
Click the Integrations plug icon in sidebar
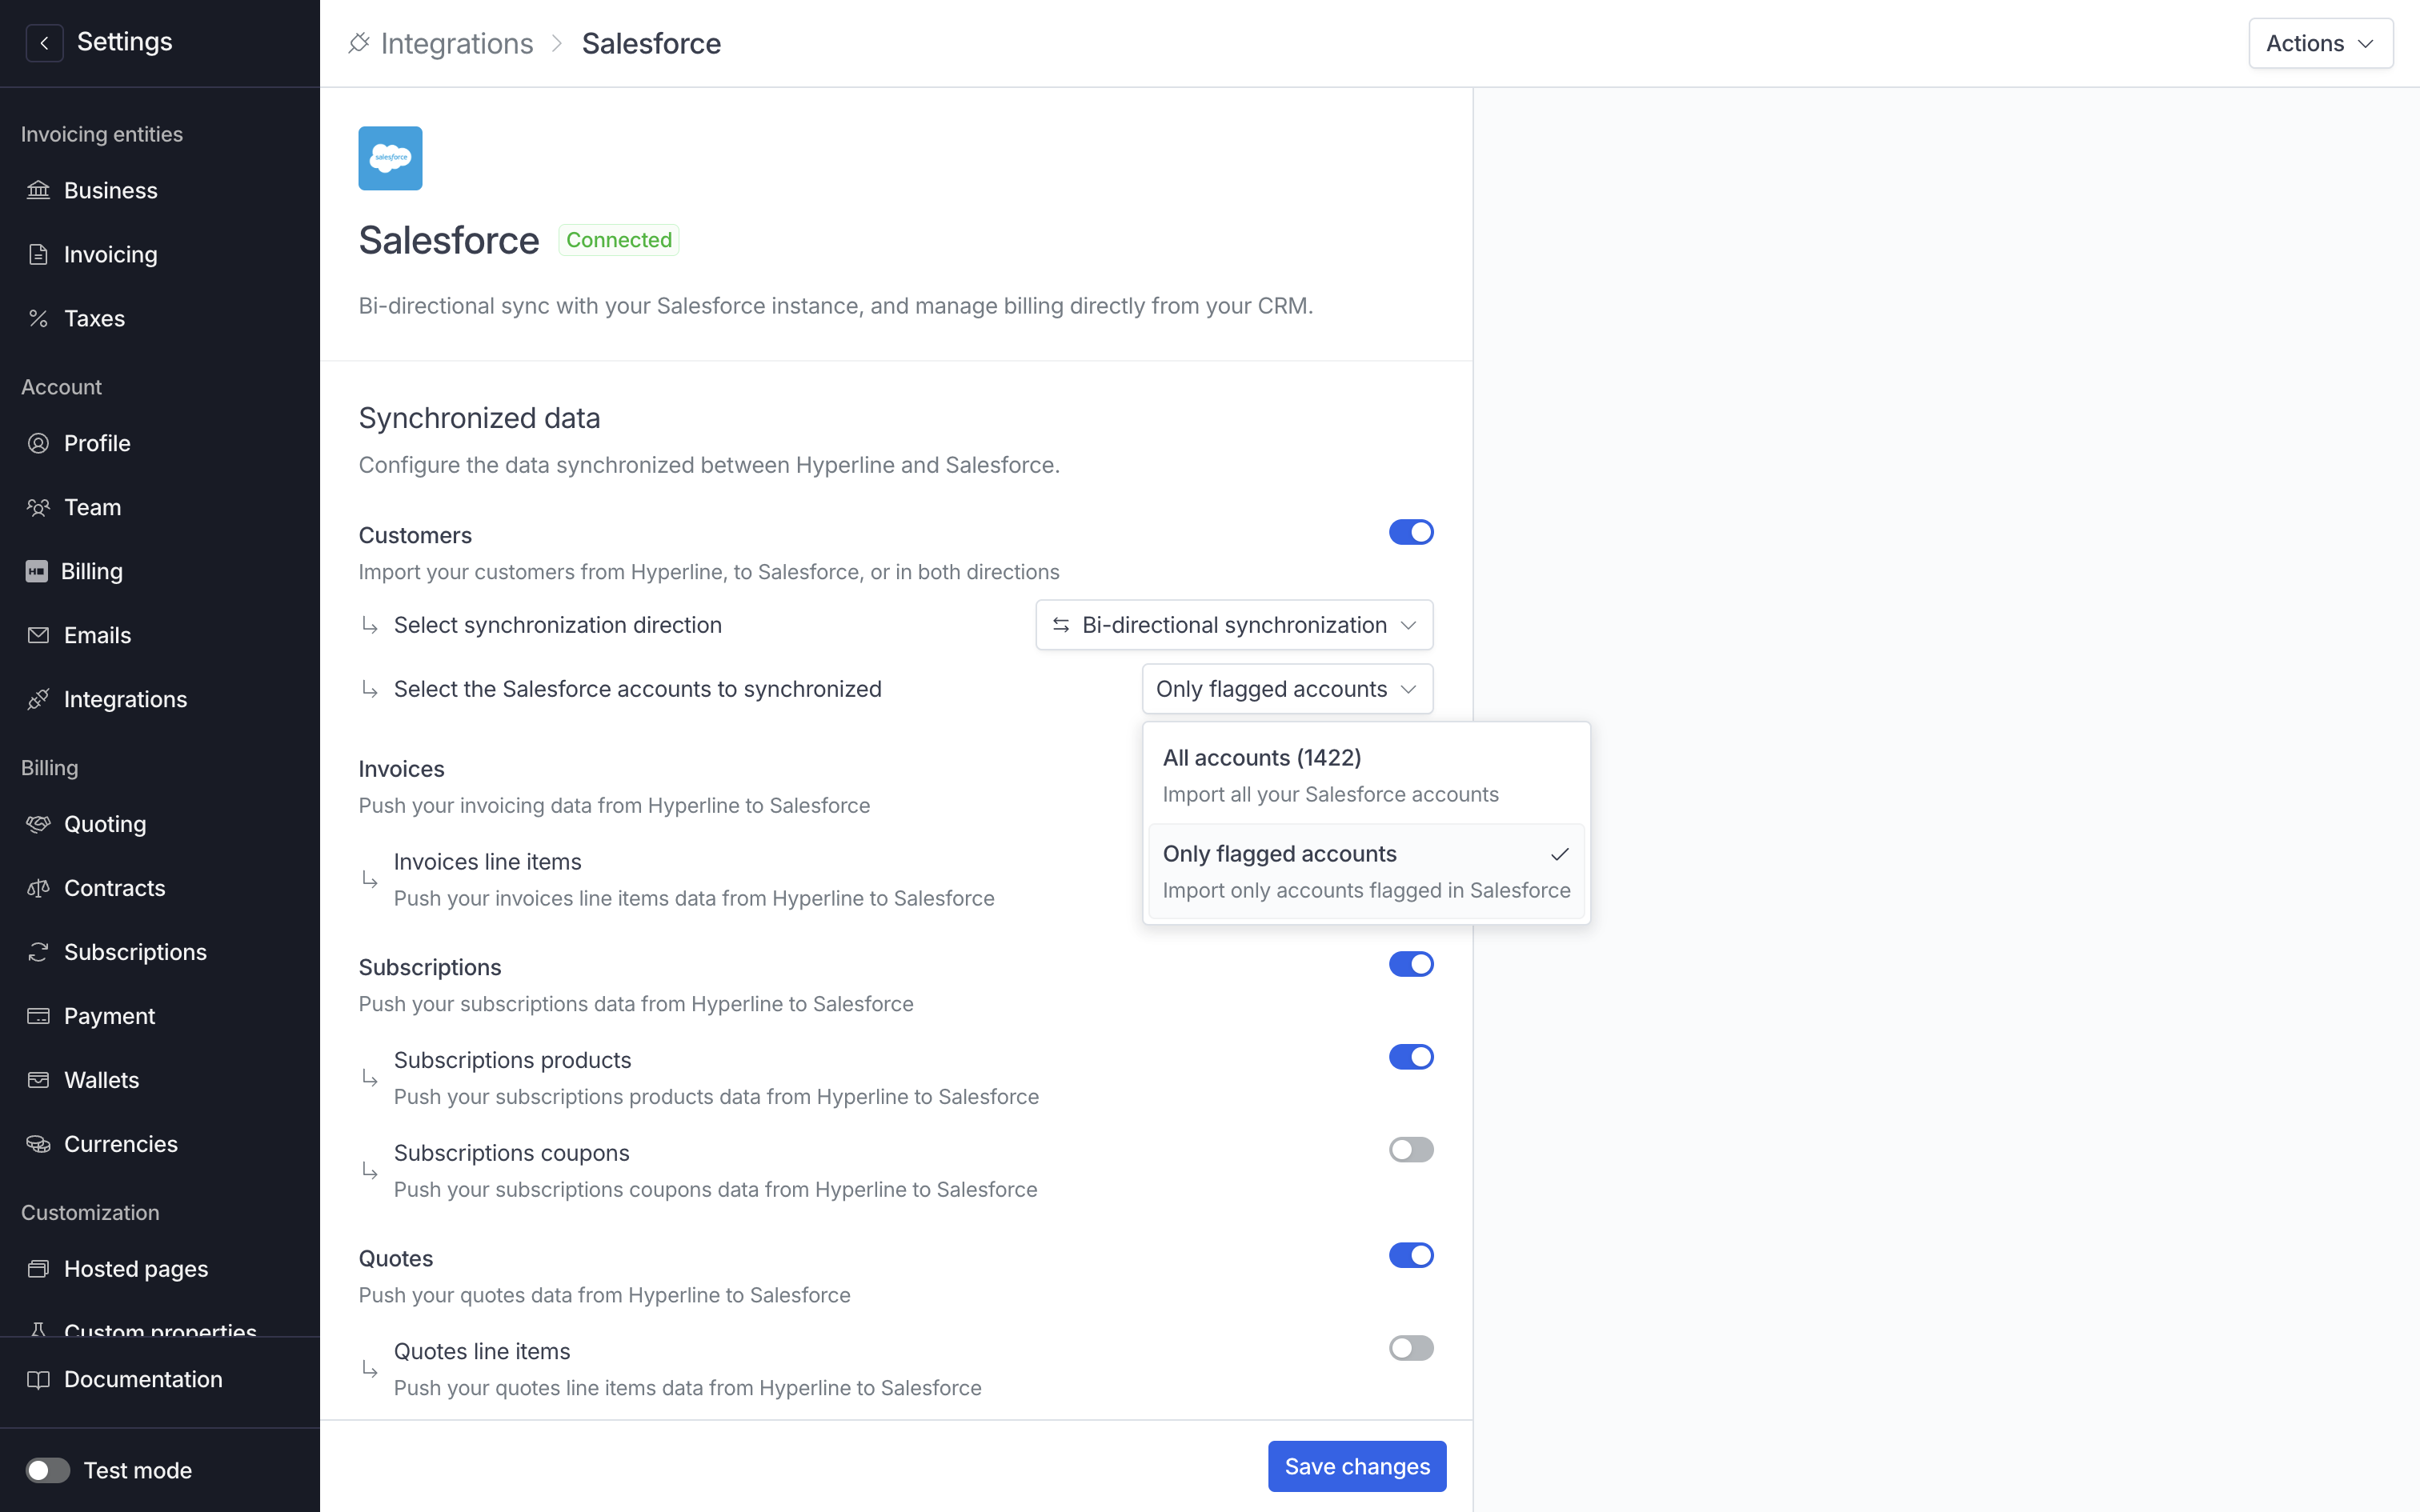pos(38,699)
